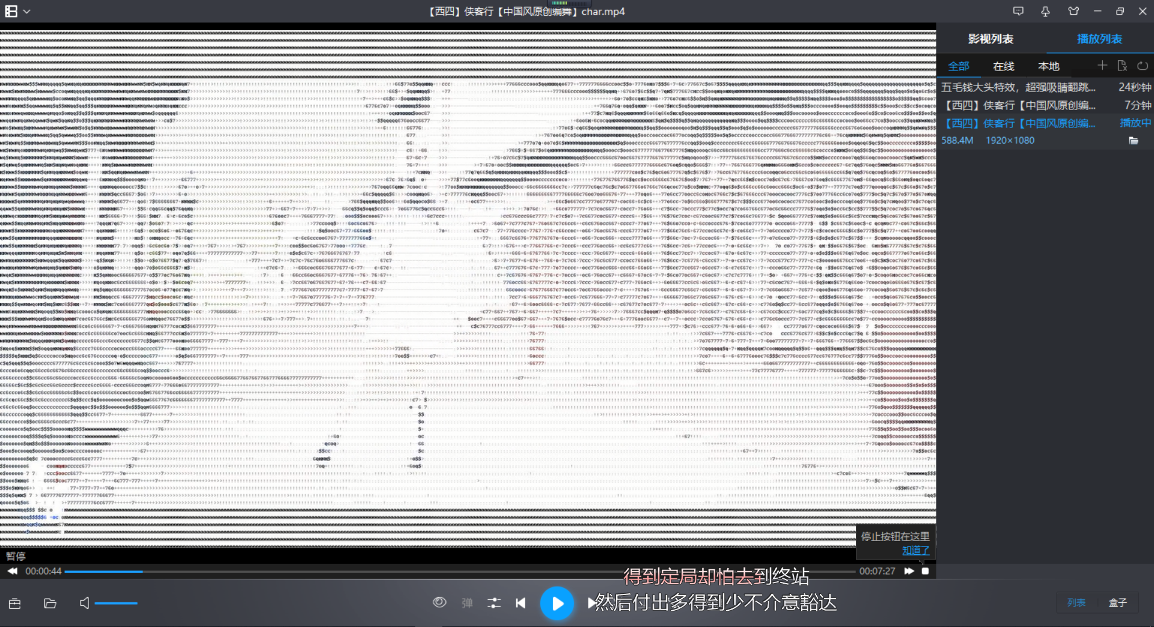Dismiss the tip by clicking 知道了
1154x627 pixels.
click(x=915, y=550)
